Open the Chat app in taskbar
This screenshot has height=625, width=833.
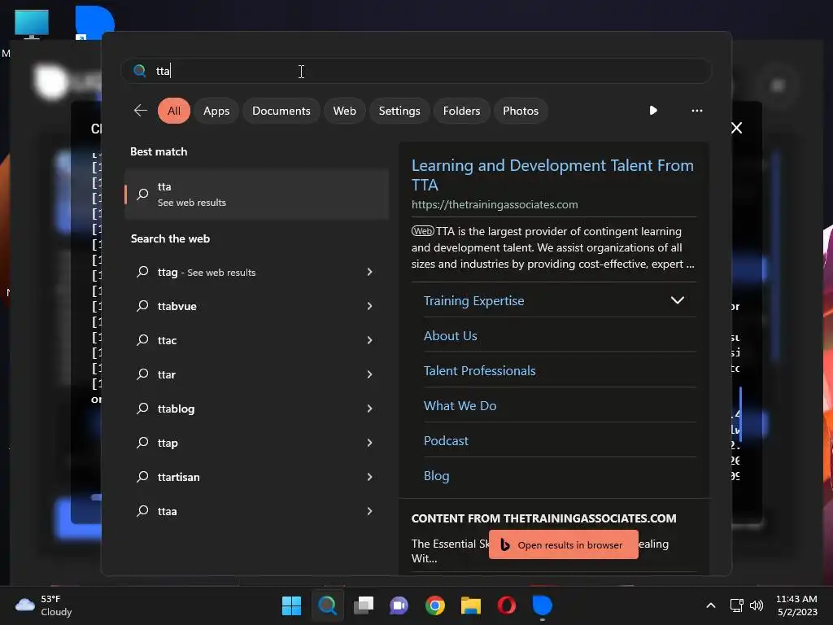pos(399,605)
